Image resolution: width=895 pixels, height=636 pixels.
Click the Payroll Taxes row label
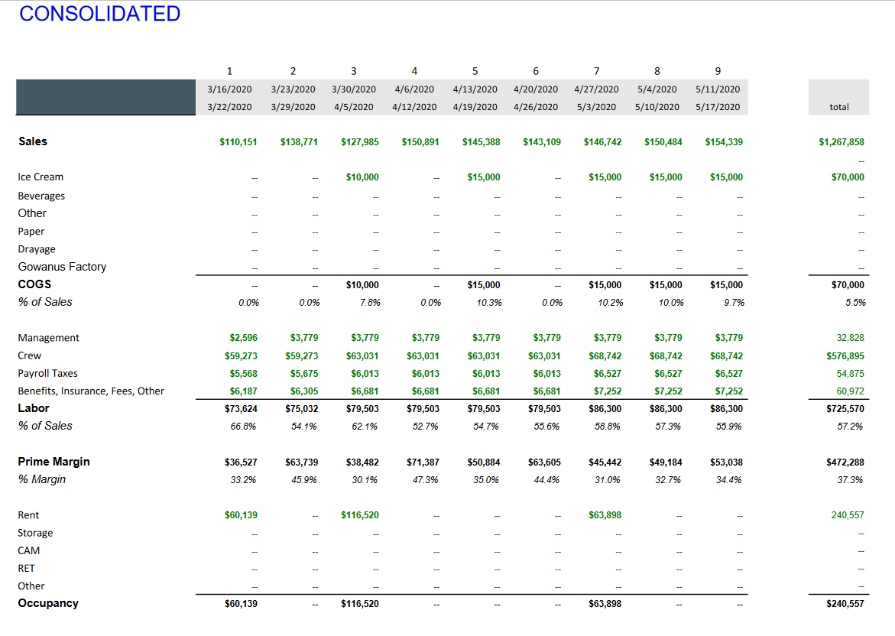pos(47,373)
